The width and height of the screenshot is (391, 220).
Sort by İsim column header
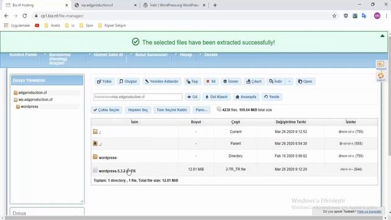(134, 122)
